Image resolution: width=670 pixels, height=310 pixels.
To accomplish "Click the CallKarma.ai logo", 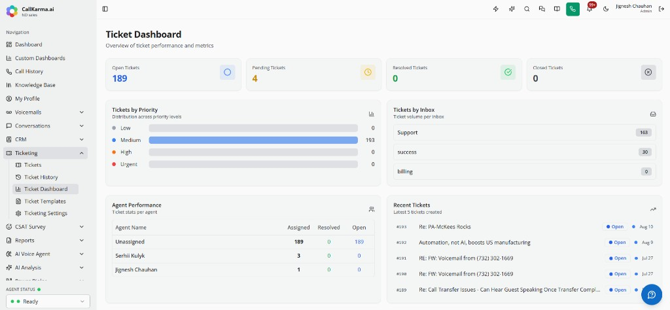I will pyautogui.click(x=12, y=11).
